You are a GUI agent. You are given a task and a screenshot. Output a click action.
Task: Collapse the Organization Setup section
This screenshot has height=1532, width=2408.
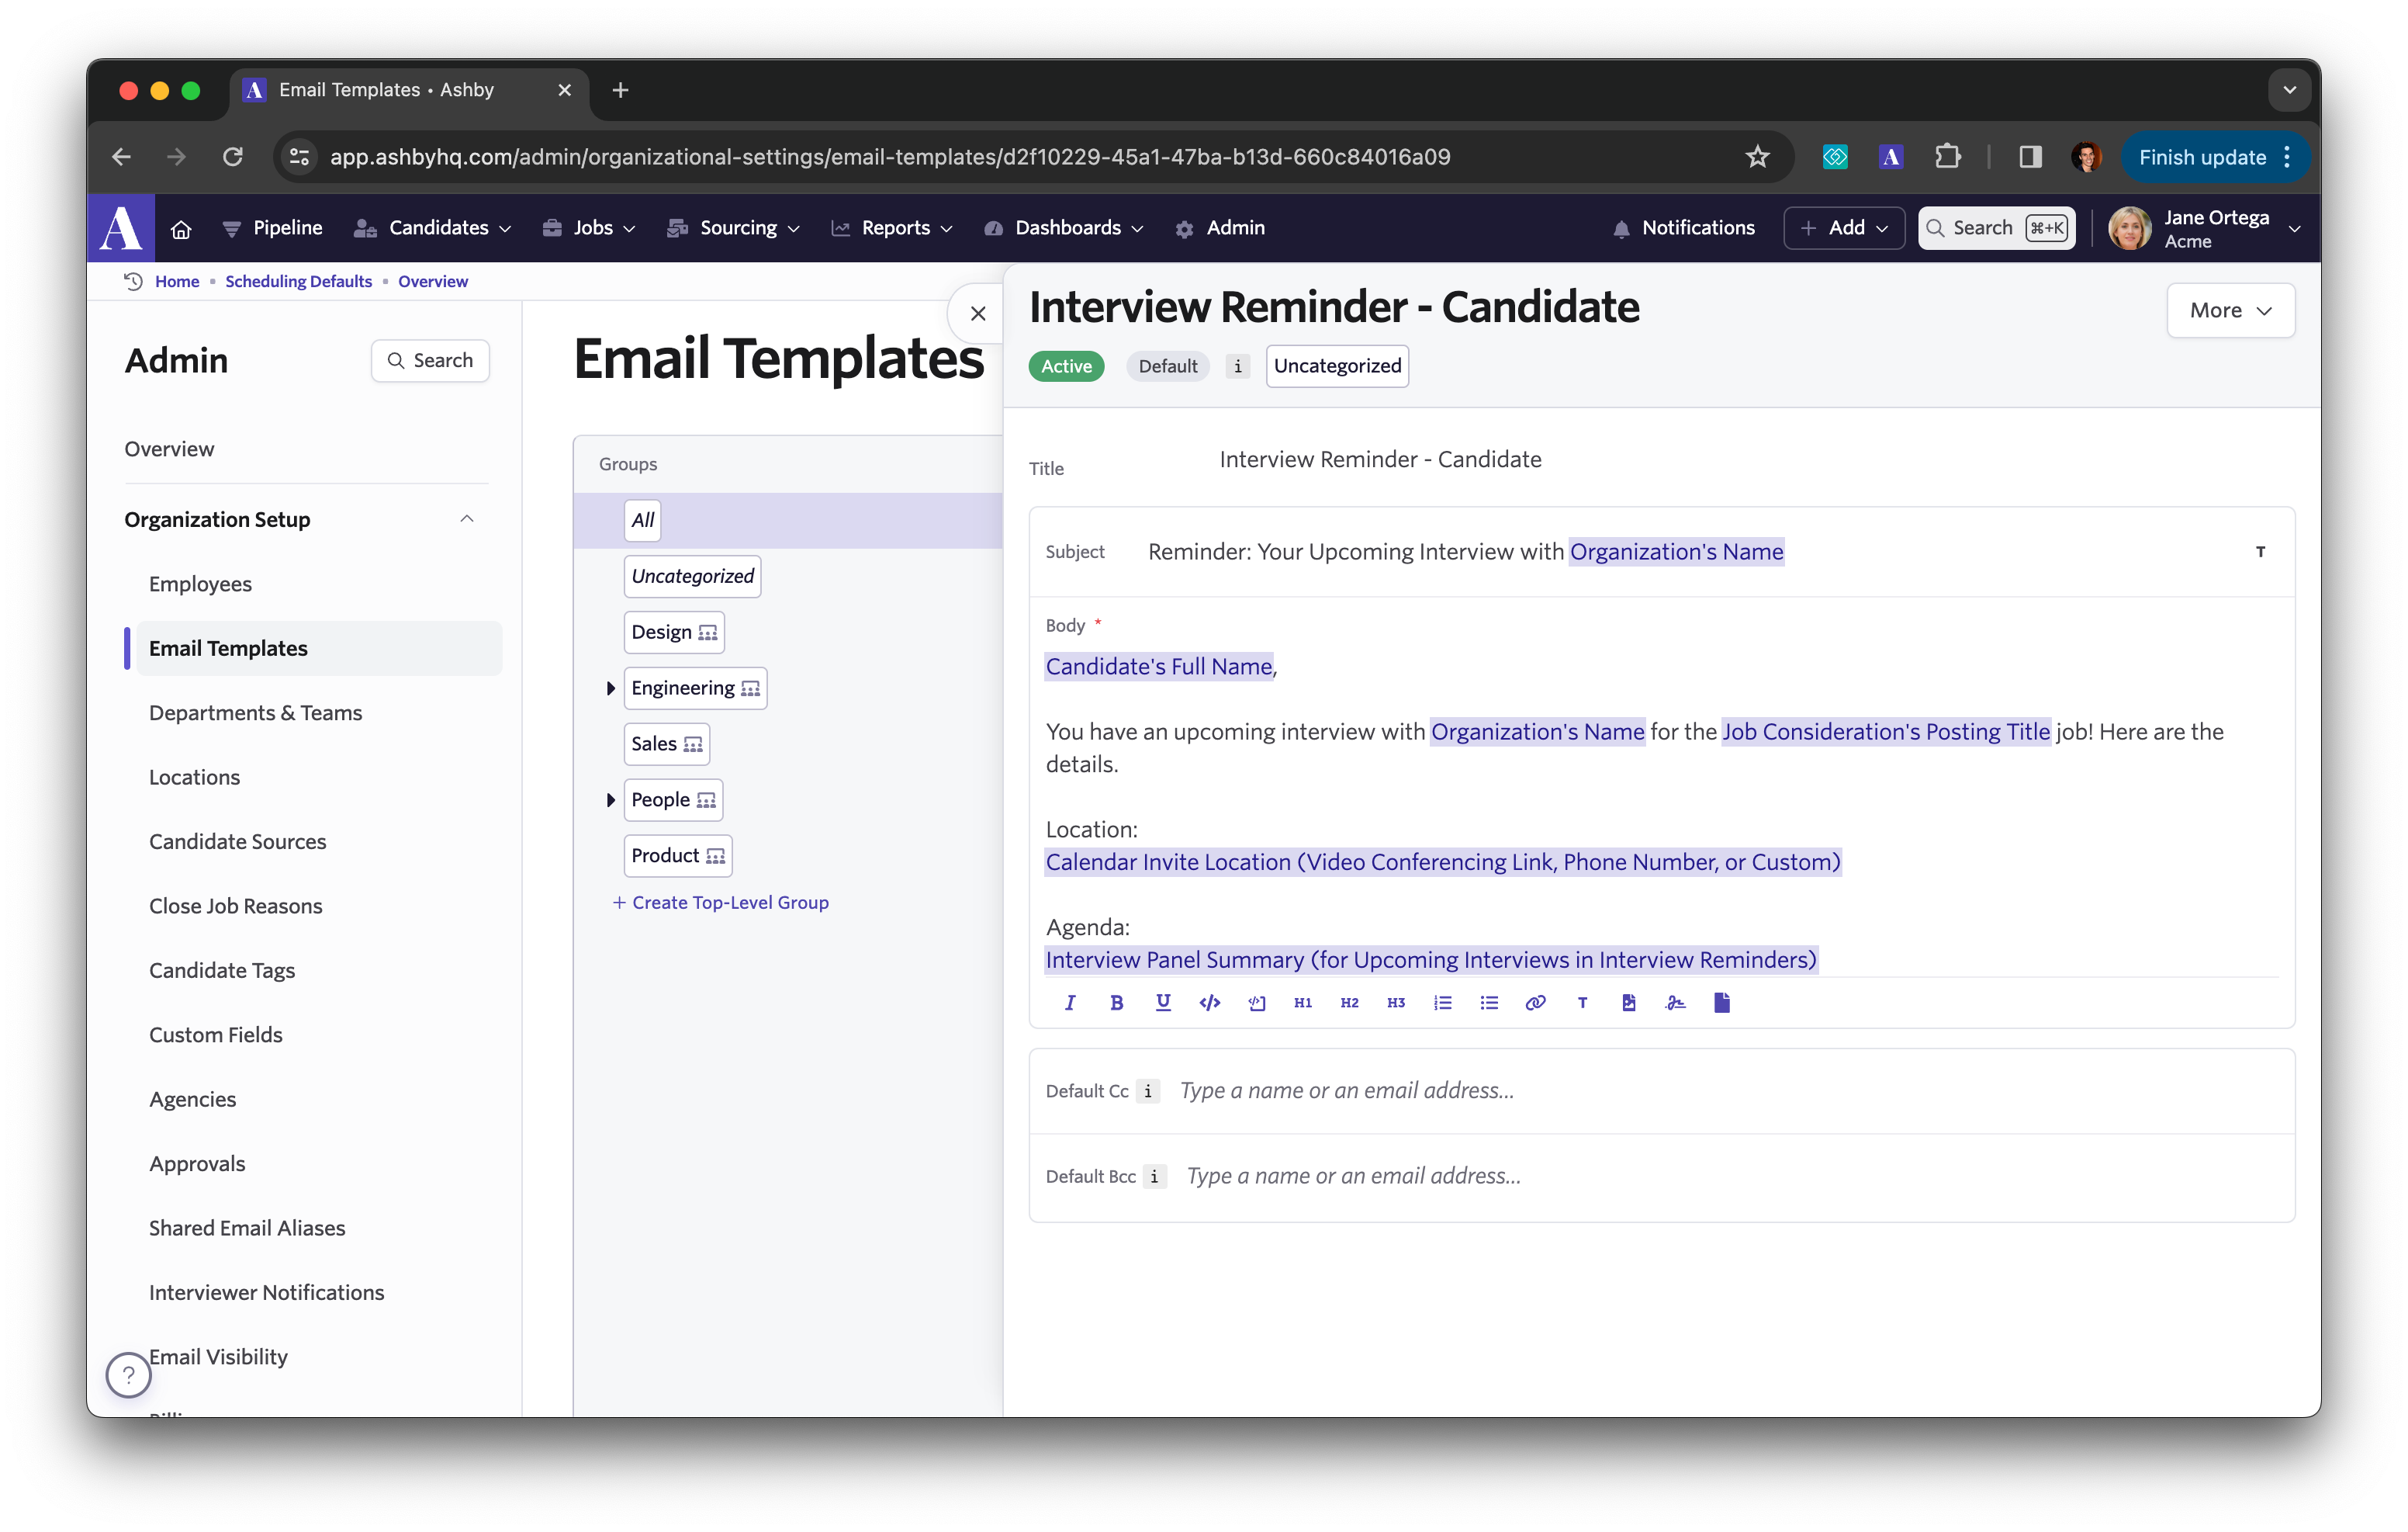tap(466, 519)
